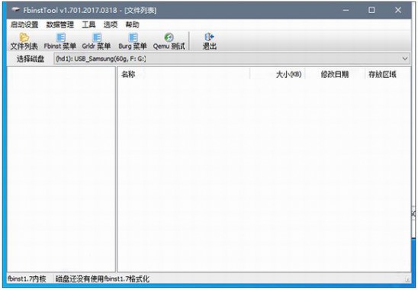Sort by 大小(KB) column header

tap(277, 74)
